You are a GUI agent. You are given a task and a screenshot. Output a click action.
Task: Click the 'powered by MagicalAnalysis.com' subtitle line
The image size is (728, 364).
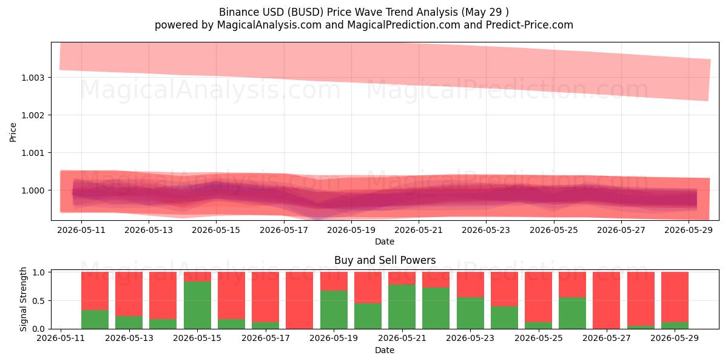coord(364,25)
